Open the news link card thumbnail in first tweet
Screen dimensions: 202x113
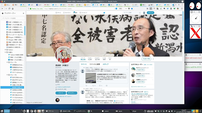coord(91,78)
